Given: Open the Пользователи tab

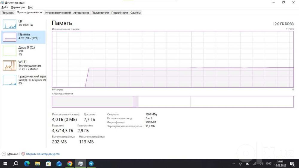Looking at the screenshot, I should coord(100,13).
